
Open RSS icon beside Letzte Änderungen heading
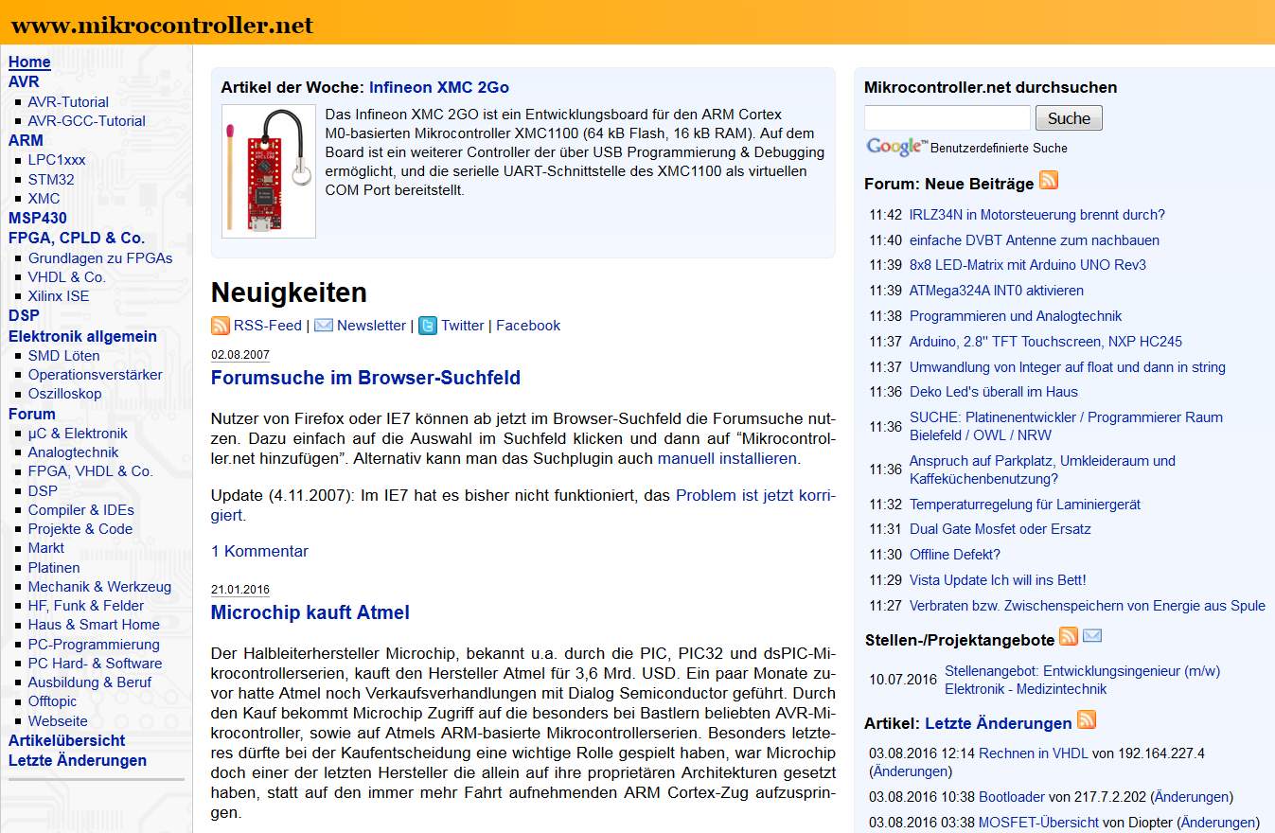[x=1087, y=719]
